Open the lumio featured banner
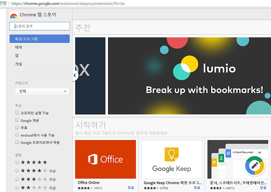This screenshot has height=192, width=271. click(x=189, y=76)
